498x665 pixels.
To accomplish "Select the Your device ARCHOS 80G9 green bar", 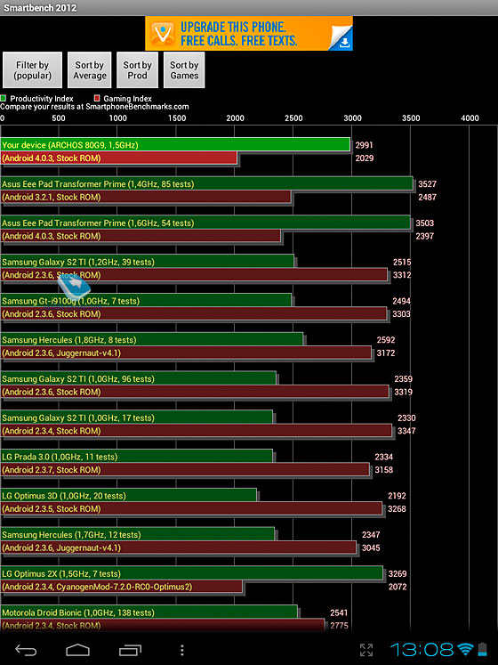I will point(175,145).
